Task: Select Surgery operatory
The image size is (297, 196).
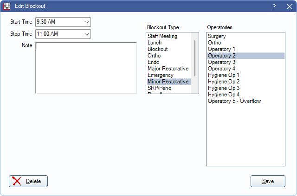Action: [x=217, y=36]
